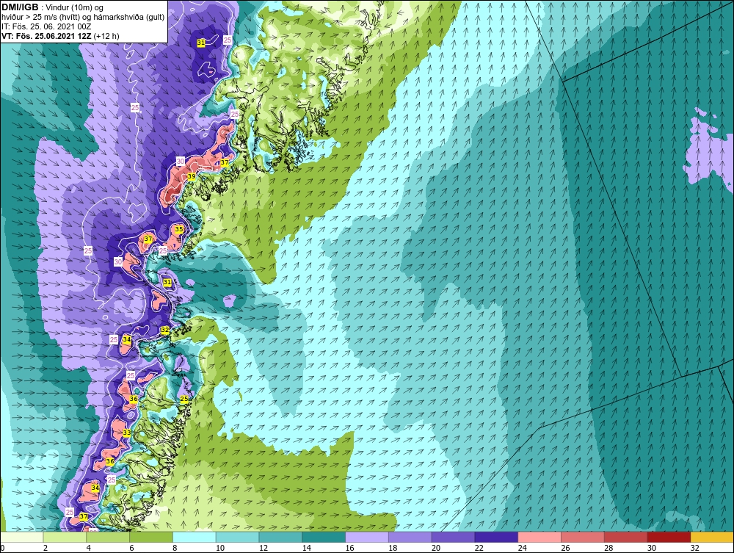Viewport: 734px width, 553px height.
Task: Click the legend scale number '4'
Action: pyautogui.click(x=89, y=548)
